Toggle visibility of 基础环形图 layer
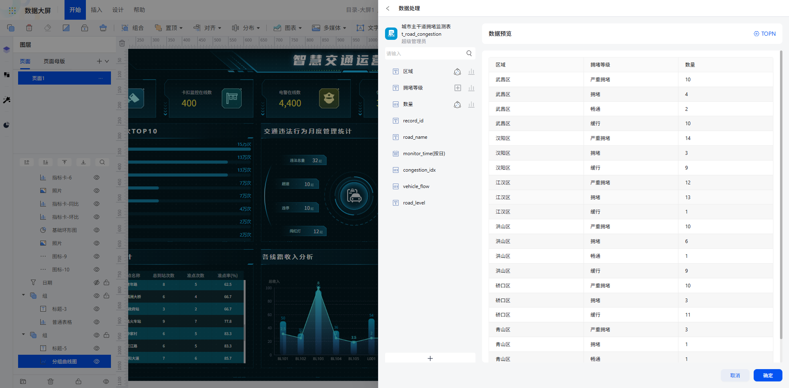This screenshot has height=388, width=789. [97, 230]
